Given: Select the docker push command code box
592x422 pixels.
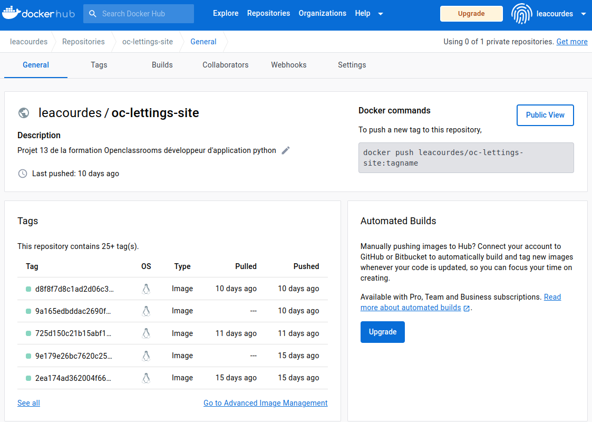Looking at the screenshot, I should pyautogui.click(x=465, y=158).
